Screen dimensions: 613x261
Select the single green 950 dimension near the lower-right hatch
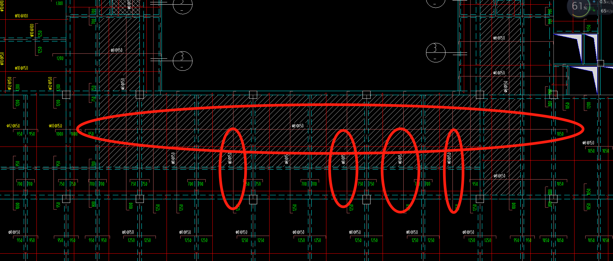click(x=475, y=184)
